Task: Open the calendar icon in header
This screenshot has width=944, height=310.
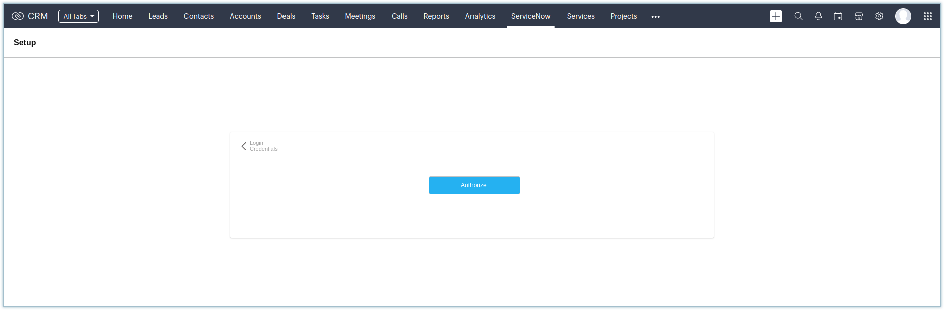Action: [838, 16]
